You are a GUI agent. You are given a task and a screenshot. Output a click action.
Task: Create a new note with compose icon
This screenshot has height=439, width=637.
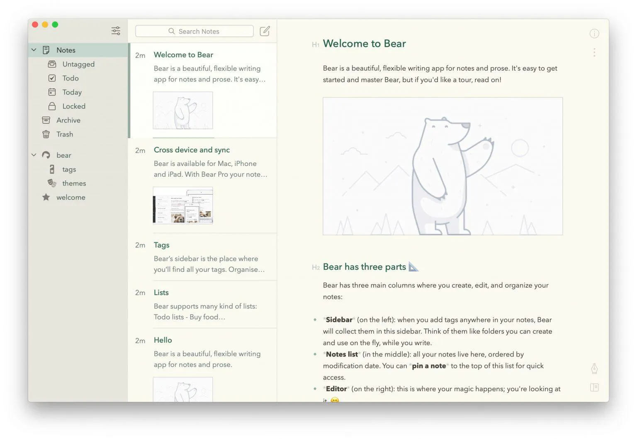[265, 31]
